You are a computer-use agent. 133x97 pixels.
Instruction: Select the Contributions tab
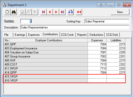(x=50, y=34)
